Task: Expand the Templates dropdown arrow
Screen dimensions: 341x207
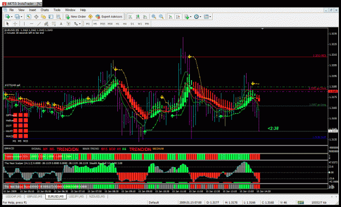Action: pos(210,17)
